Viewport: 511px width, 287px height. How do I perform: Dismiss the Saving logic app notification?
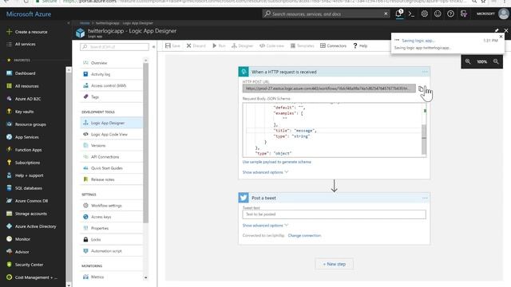click(501, 37)
